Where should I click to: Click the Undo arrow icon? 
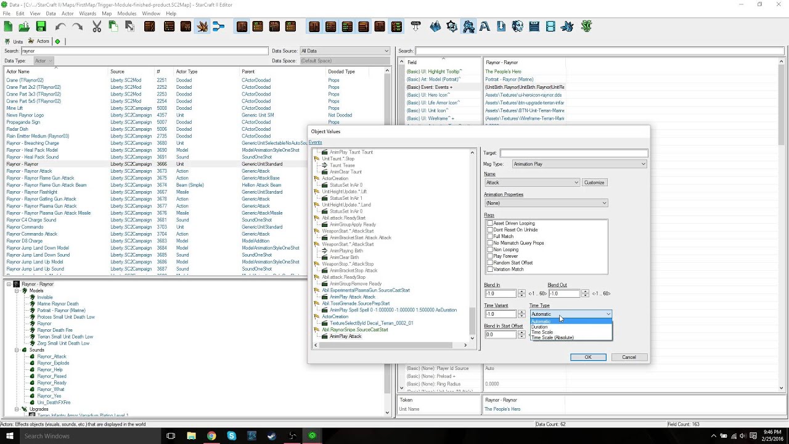[60, 27]
